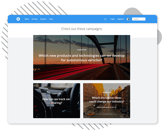Screen dimensions: 165x132
Task: Click the platform logo icon in header
Action: click(x=18, y=19)
